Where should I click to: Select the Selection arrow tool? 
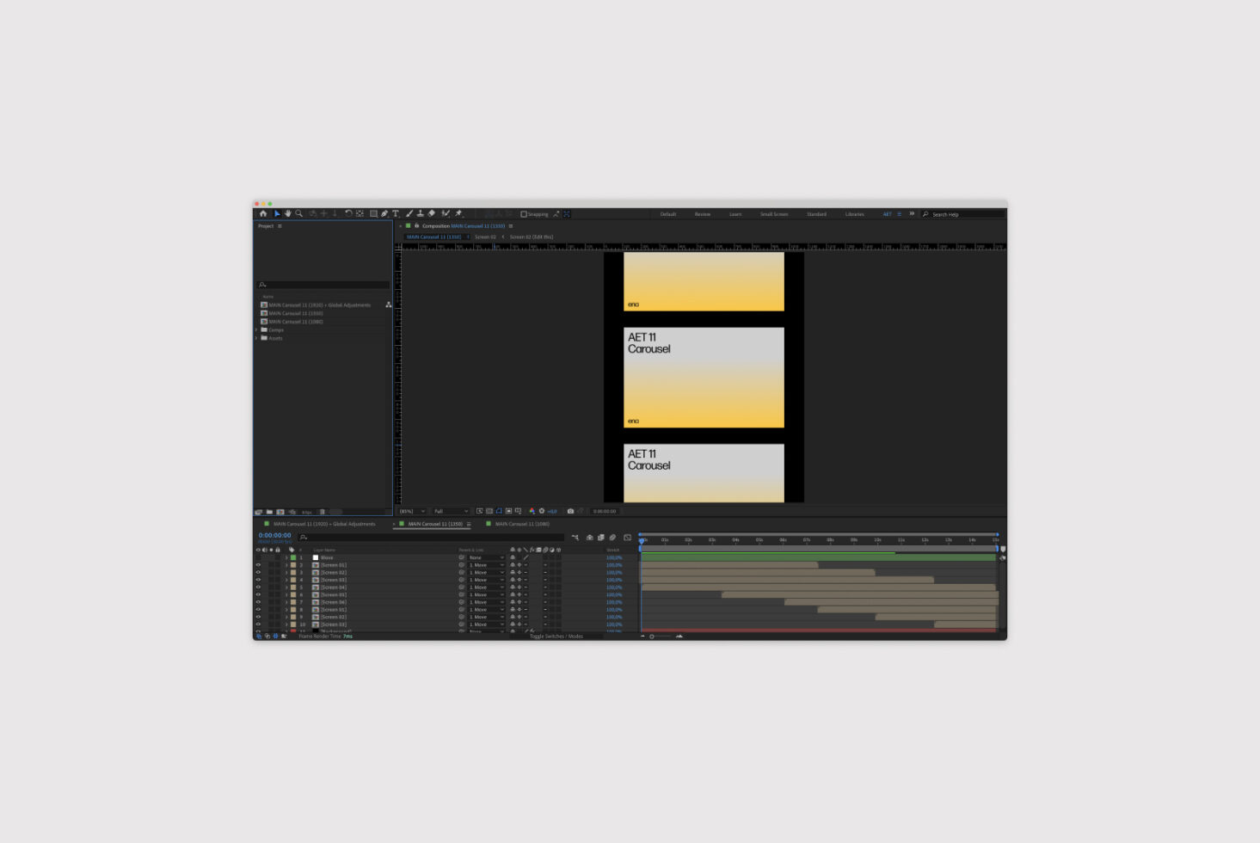[277, 213]
